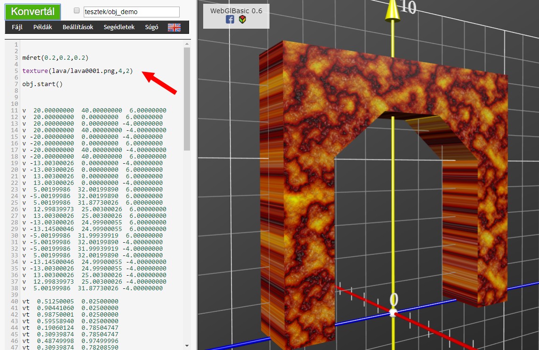539x350 pixels.
Task: Open the Fájl menu
Action: pos(17,27)
